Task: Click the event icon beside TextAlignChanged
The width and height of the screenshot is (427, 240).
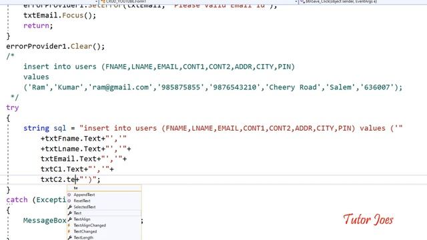Action: (69, 225)
